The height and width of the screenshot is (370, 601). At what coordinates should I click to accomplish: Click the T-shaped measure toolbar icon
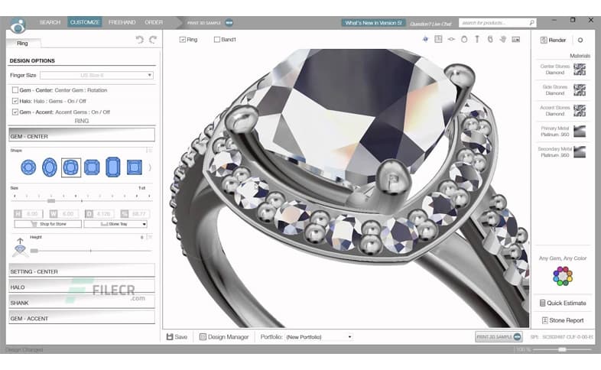point(477,39)
